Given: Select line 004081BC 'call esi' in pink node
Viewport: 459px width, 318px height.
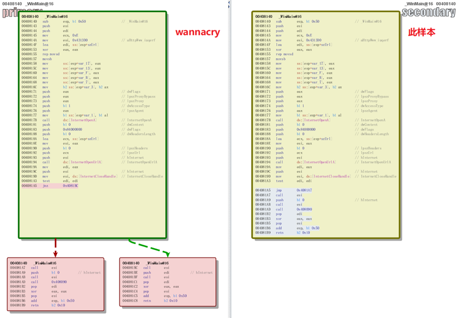Looking at the screenshot, I should click(x=146, y=268).
